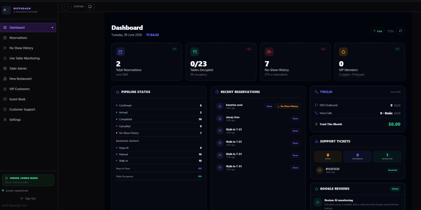Go to No Show History in the sidebar
This screenshot has width=421, height=210.
click(28, 48)
